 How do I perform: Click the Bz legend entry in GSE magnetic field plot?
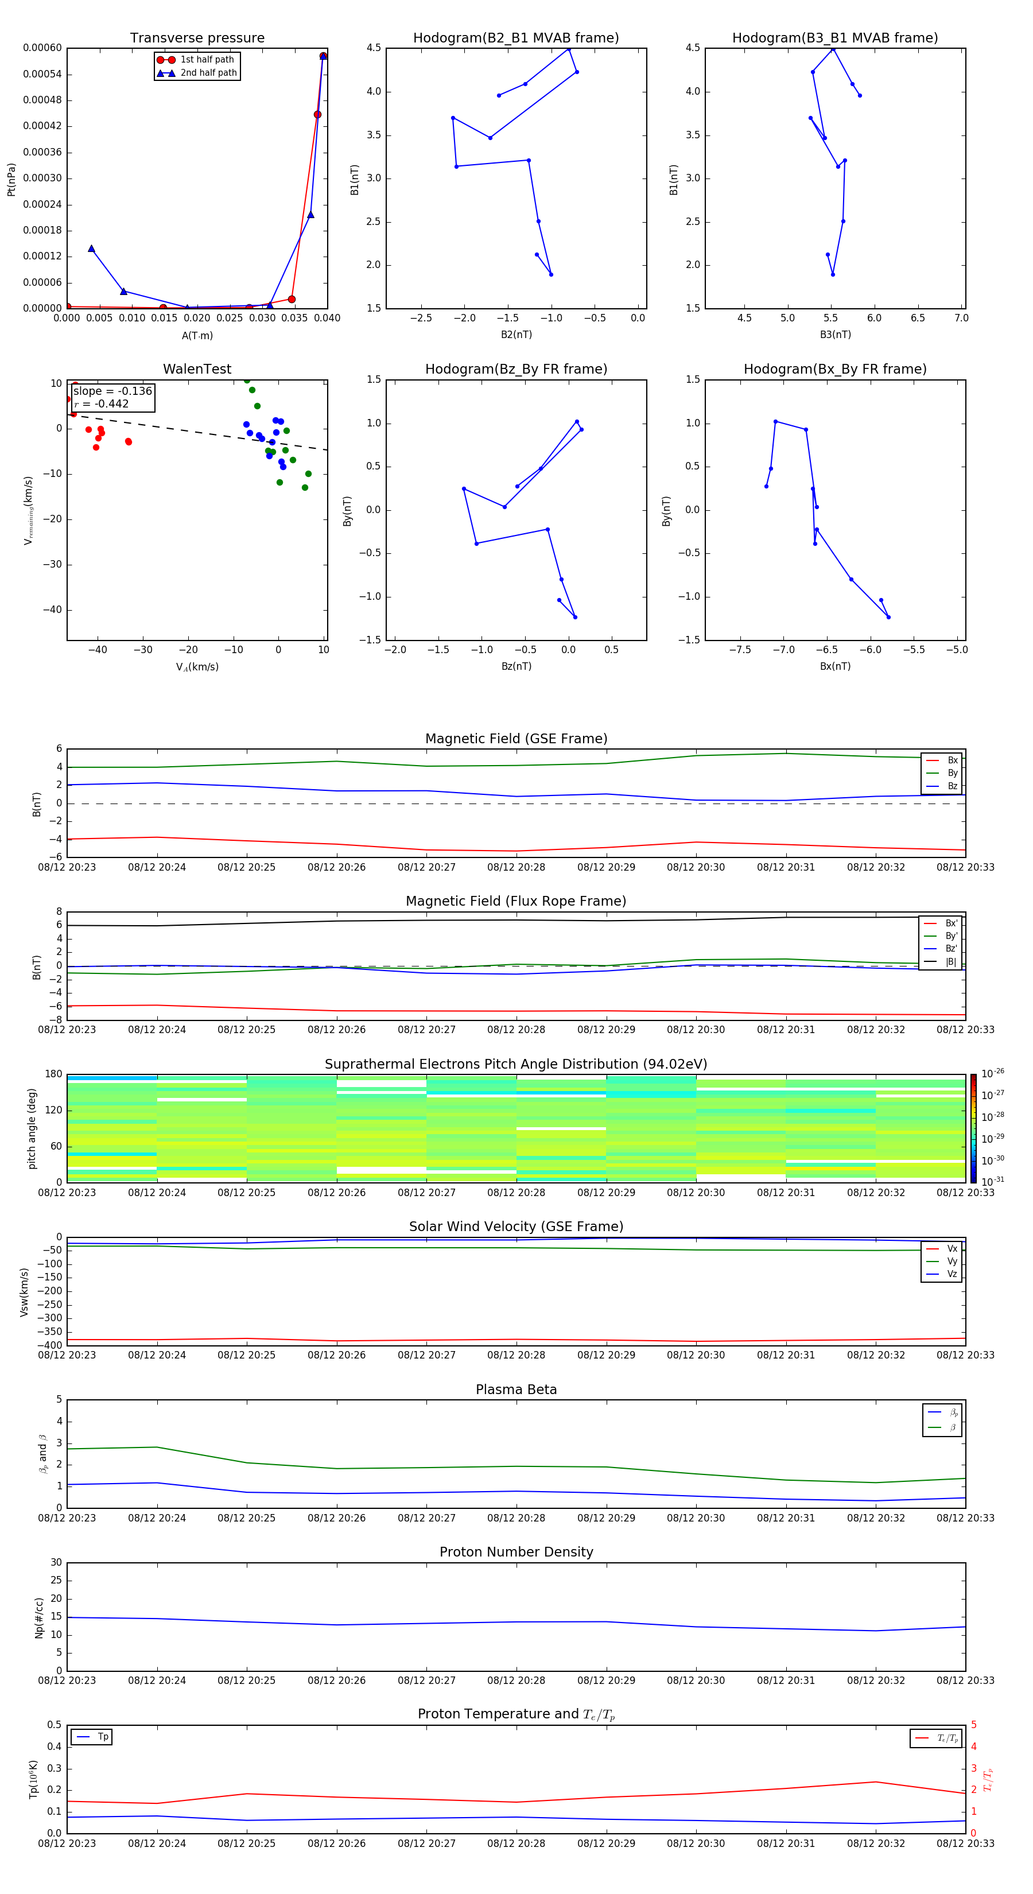[x=942, y=786]
